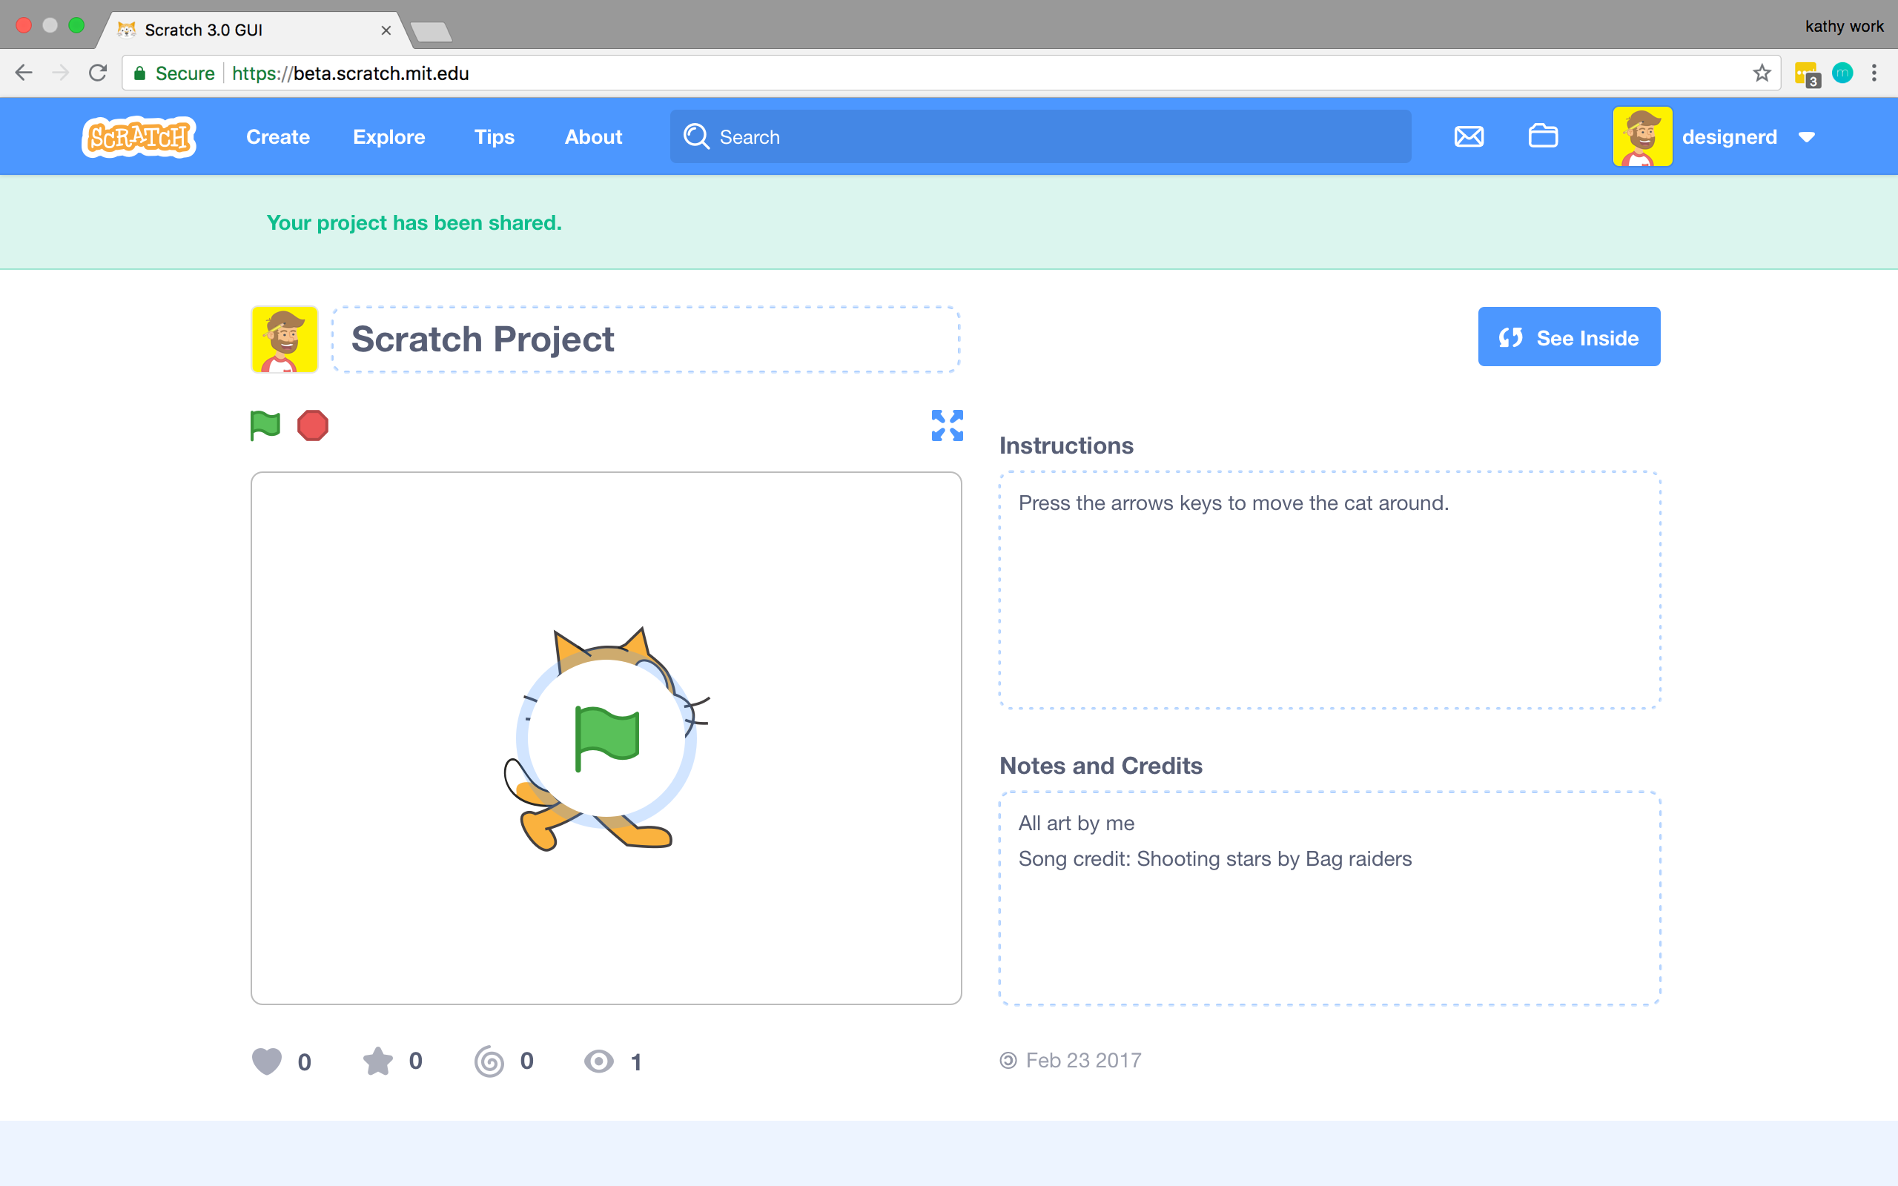Screen dimensions: 1898x1186
Task: Click the See Inside button
Action: pos(1569,337)
